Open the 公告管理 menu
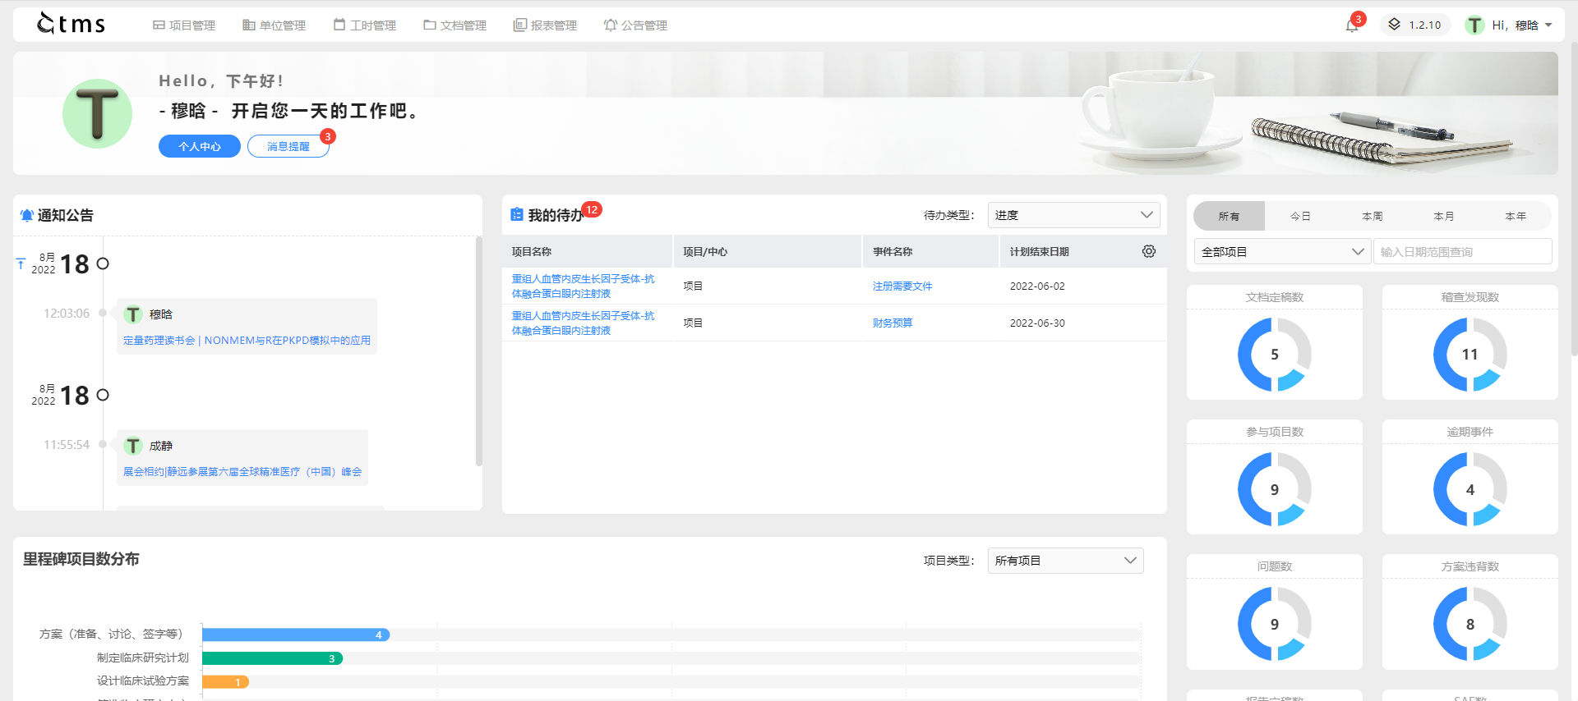 (636, 25)
